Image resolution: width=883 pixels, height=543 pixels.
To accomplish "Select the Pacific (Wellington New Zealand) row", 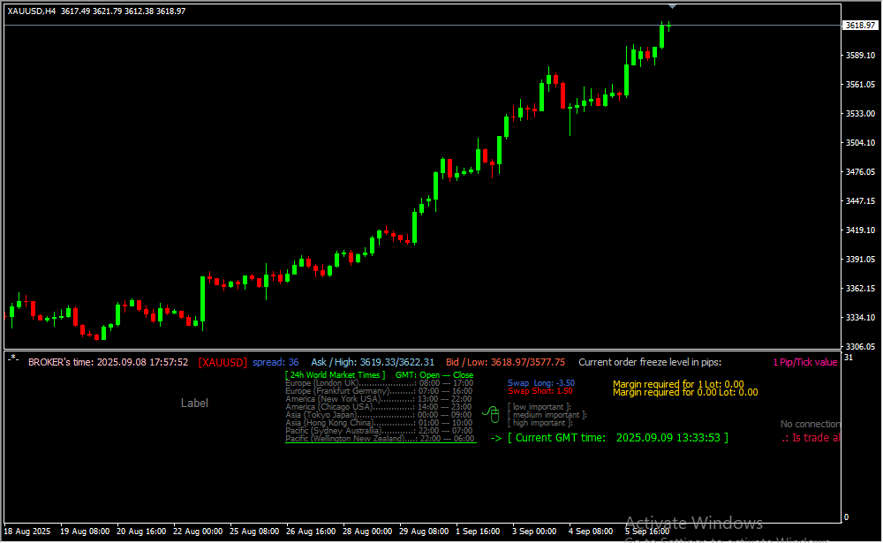I will click(x=380, y=439).
